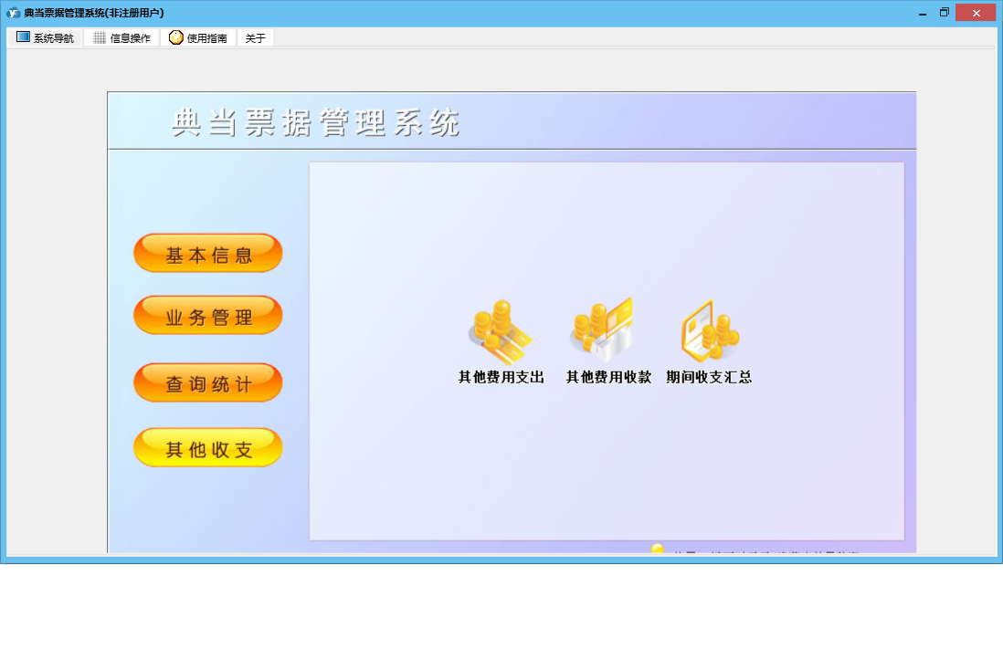Select the 查询统计 button
The image size is (1003, 659).
click(208, 382)
